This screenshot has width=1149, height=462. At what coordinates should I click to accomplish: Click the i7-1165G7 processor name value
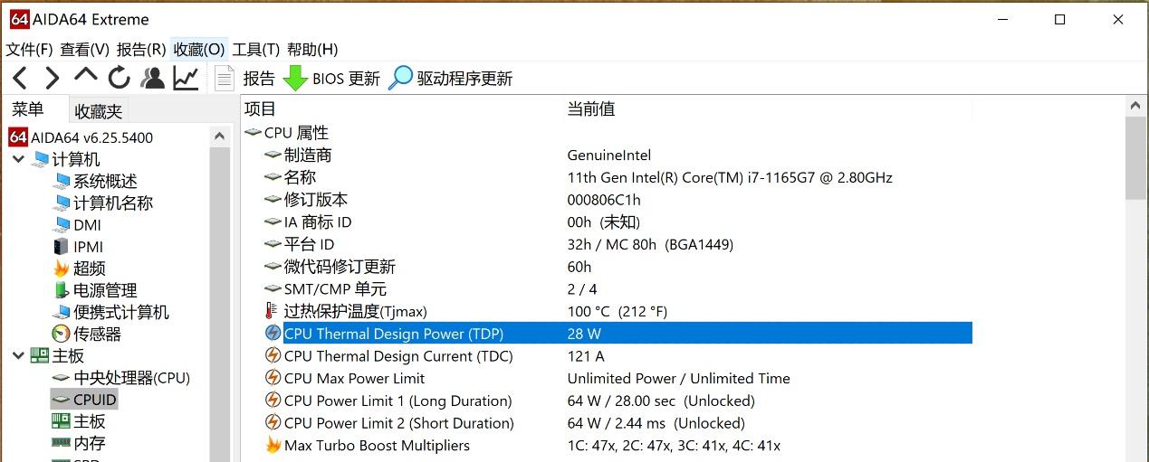(x=730, y=177)
